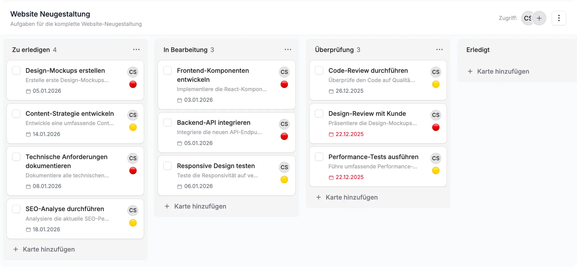Click the CS avatar on "Code-Review durchführen"
Image resolution: width=577 pixels, height=267 pixels.
click(436, 72)
